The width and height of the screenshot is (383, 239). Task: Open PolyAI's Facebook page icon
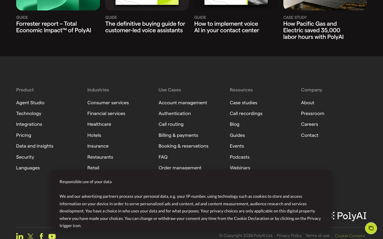click(41, 236)
